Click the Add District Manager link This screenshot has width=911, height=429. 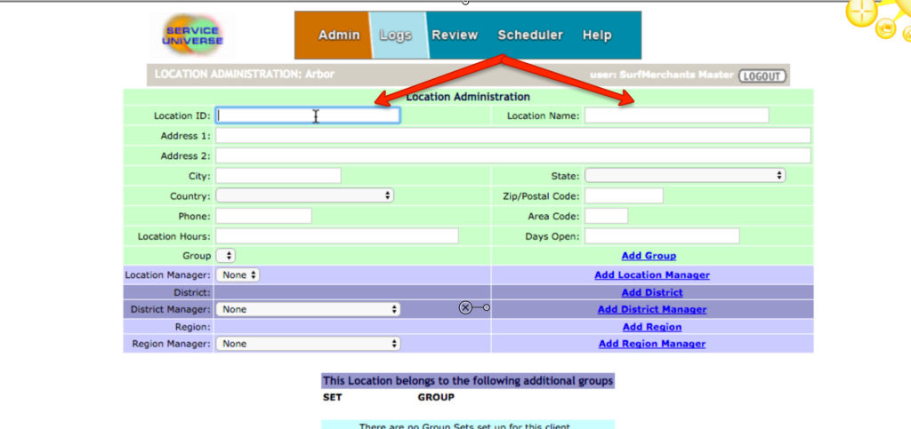pos(652,309)
